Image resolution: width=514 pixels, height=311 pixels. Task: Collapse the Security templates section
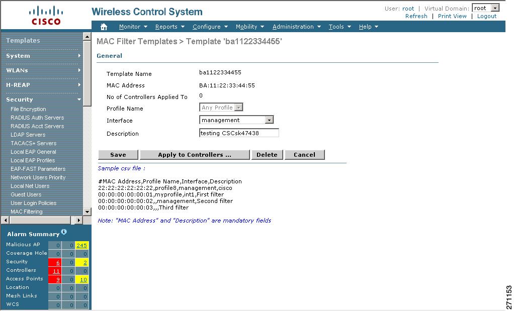tap(43, 99)
